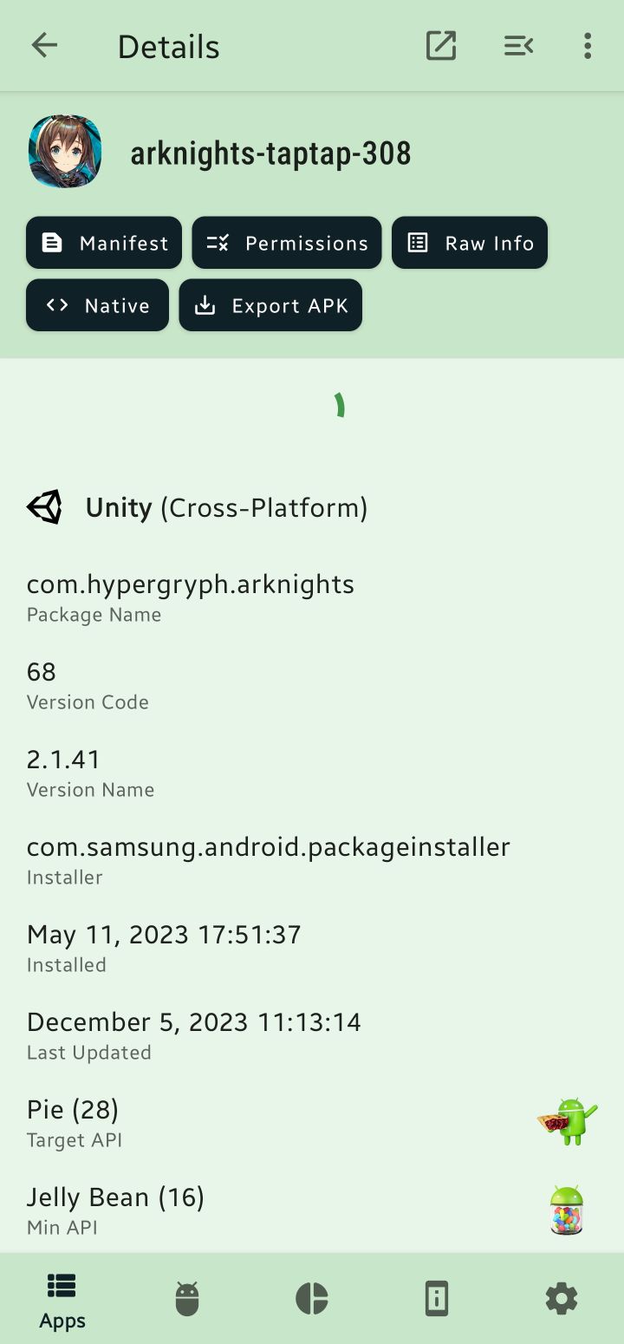The image size is (624, 1344).
Task: Tap the Android Pie target API icon
Action: coord(567,1119)
